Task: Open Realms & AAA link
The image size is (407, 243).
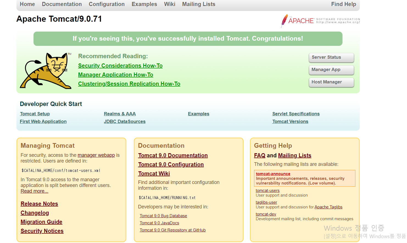Action: (x=120, y=114)
